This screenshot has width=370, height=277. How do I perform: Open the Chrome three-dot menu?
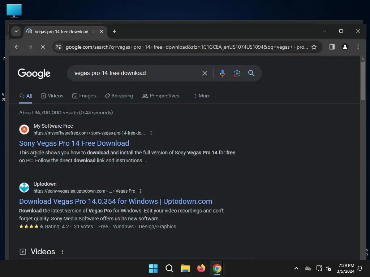click(x=358, y=47)
